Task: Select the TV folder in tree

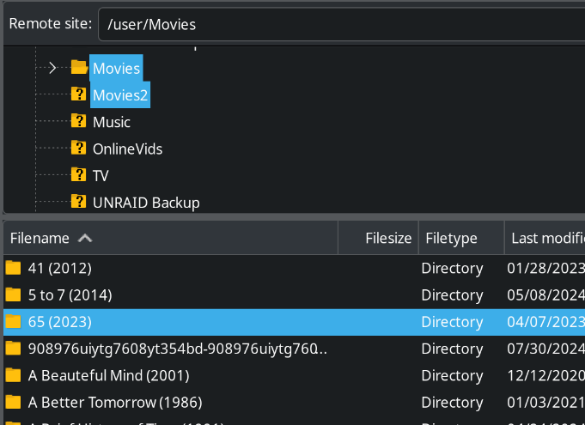Action: click(101, 176)
